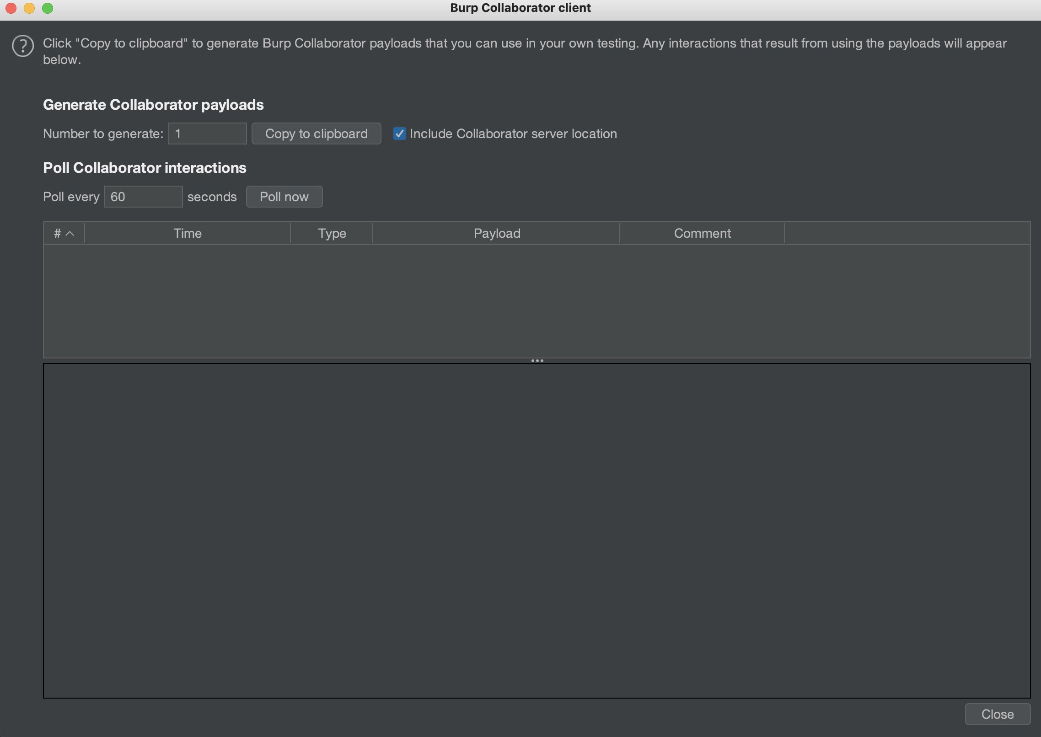This screenshot has width=1041, height=737.
Task: Click the three-dot split pane divider handle
Action: point(537,361)
